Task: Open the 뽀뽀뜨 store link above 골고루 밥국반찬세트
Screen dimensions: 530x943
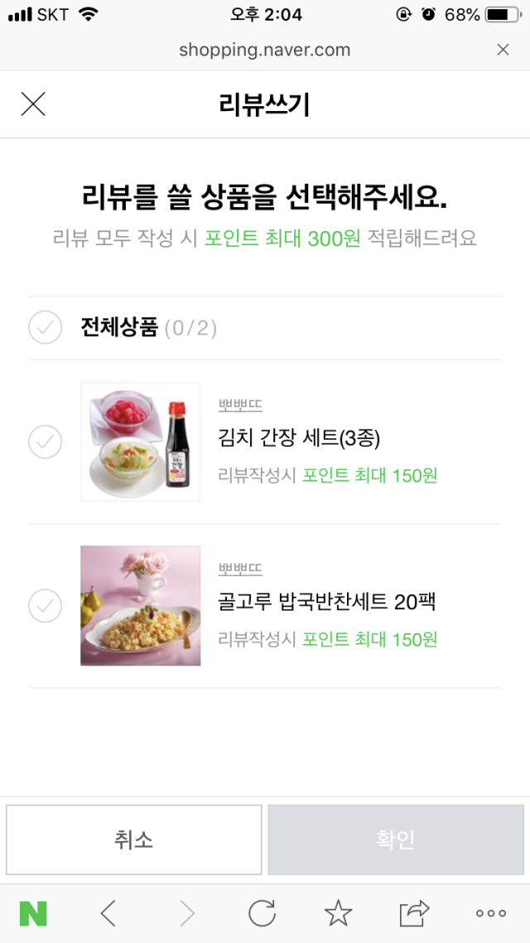Action: coord(240,569)
